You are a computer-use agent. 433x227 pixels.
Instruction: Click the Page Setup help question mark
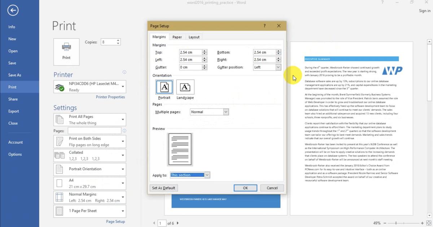click(x=264, y=26)
